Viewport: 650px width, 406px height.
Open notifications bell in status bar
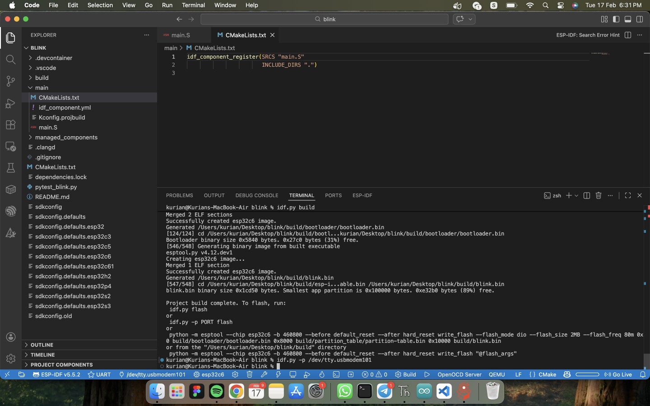643,374
